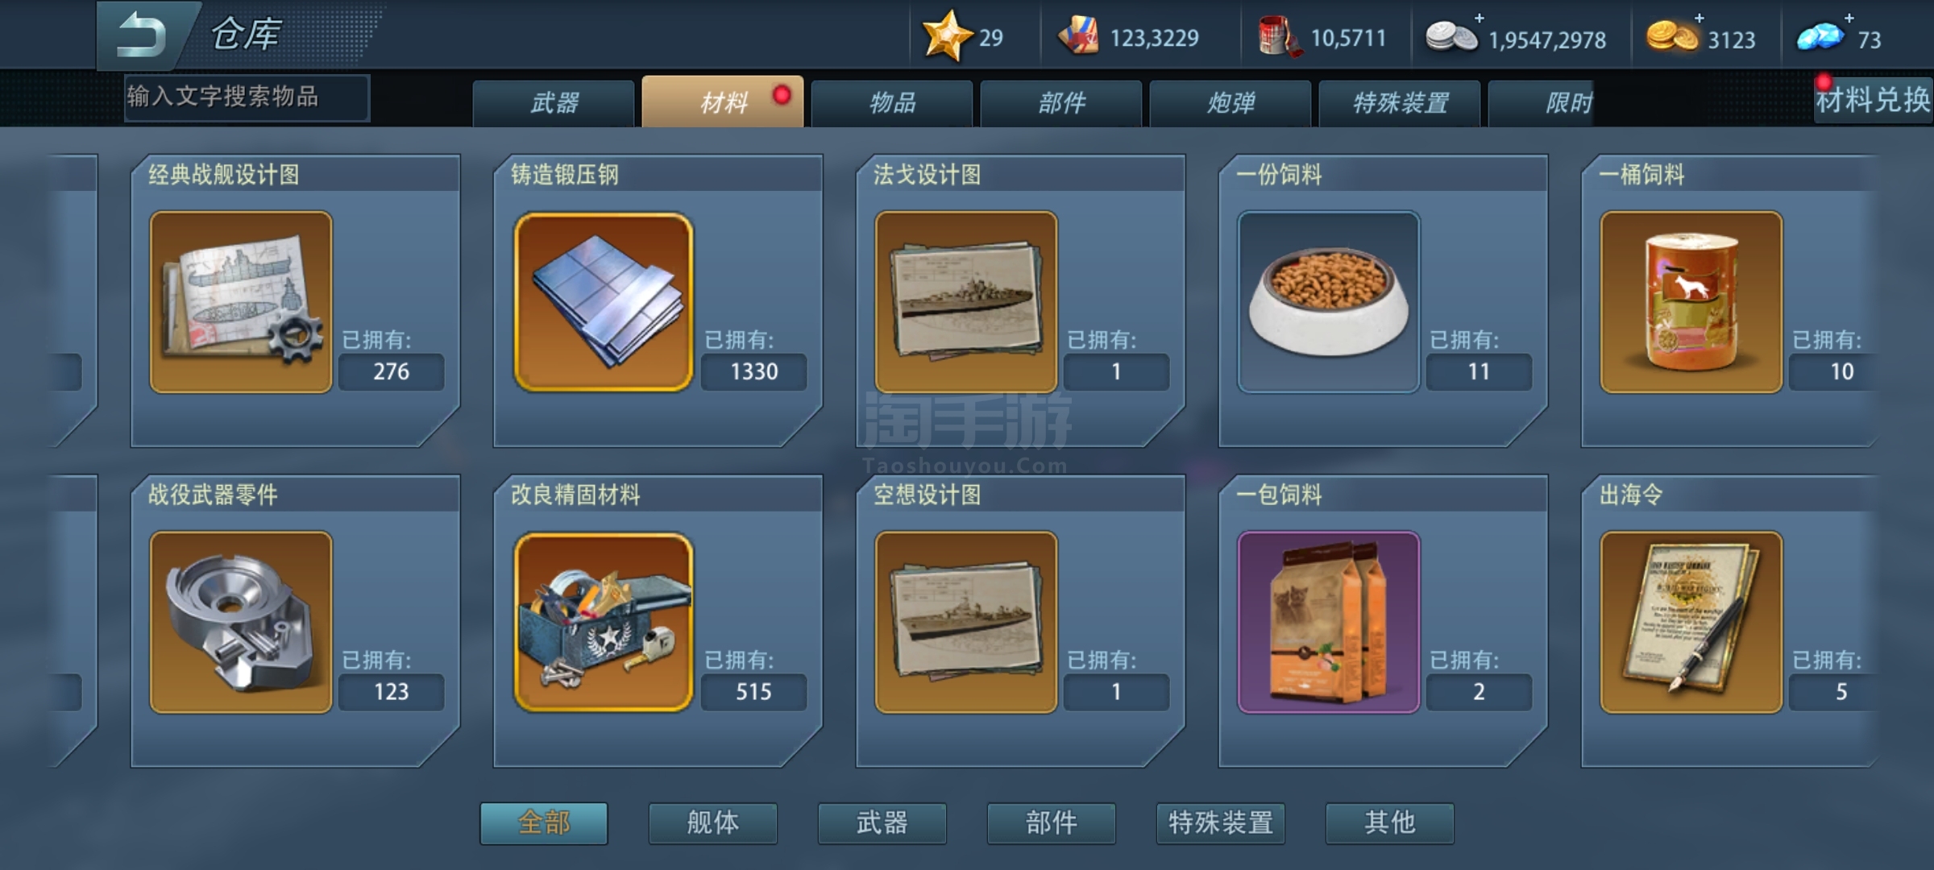Choose the 一桶饲料 canned food icon
Image resolution: width=1934 pixels, height=870 pixels.
1691,302
